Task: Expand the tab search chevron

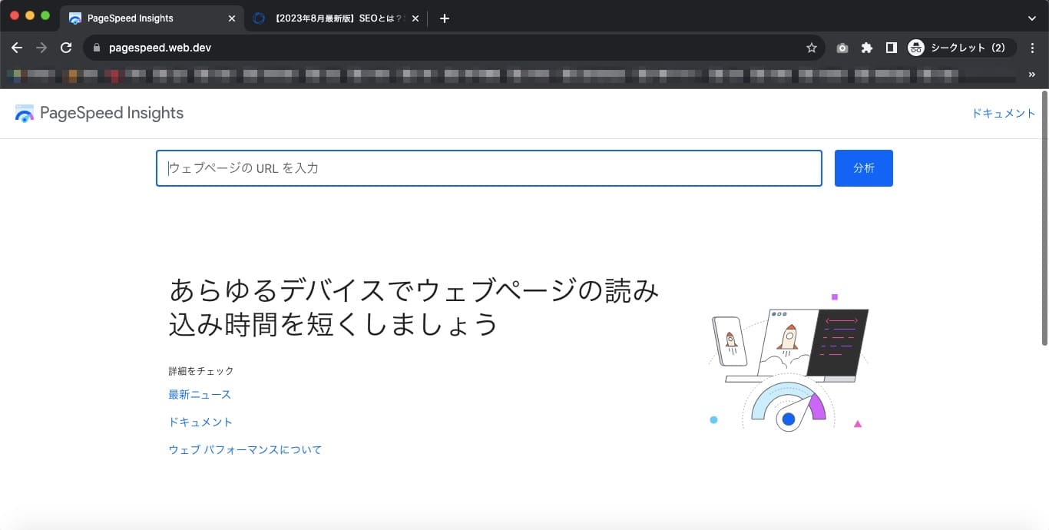Action: (x=1031, y=18)
